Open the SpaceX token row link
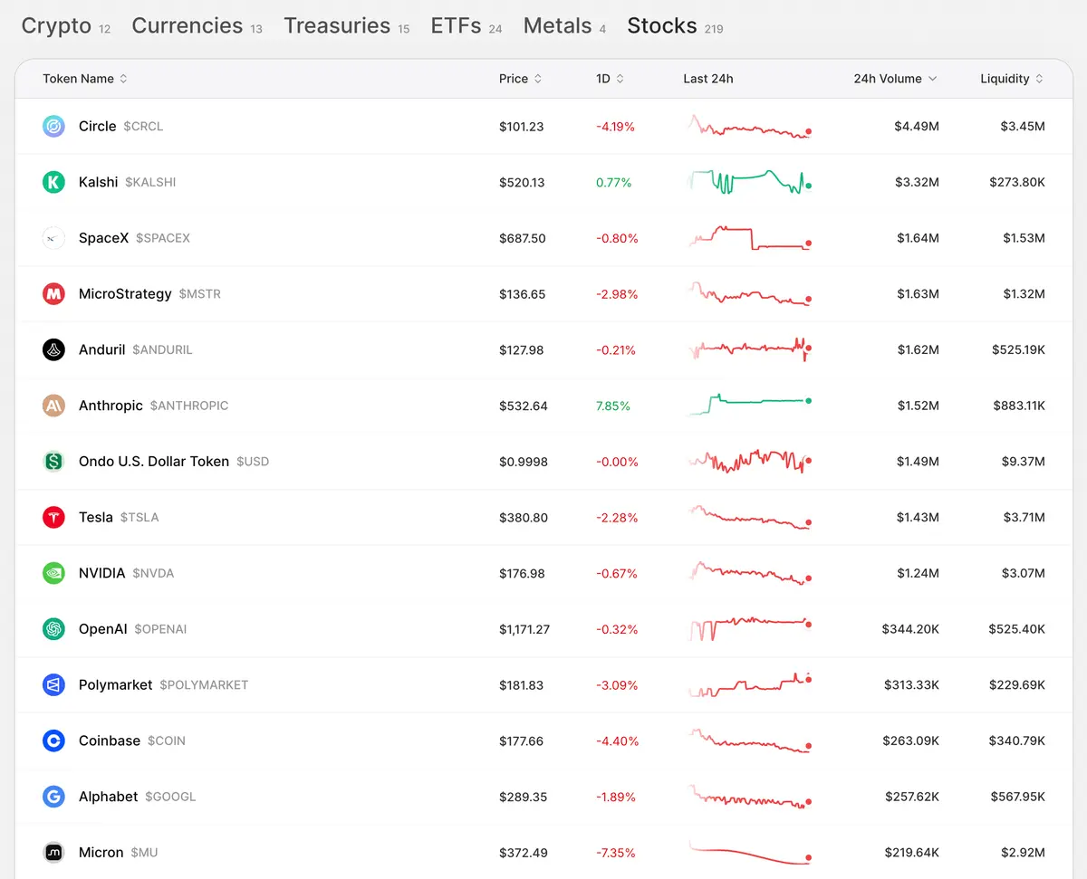 click(x=103, y=238)
